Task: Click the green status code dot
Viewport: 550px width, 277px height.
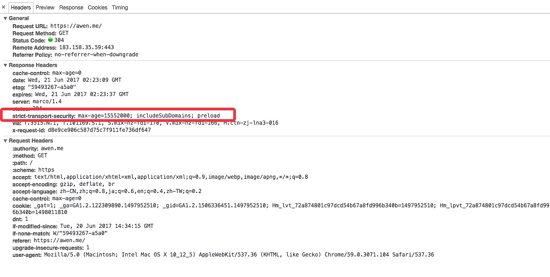Action: pyautogui.click(x=50, y=40)
